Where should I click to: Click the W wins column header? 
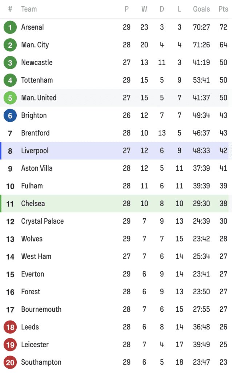click(x=144, y=9)
